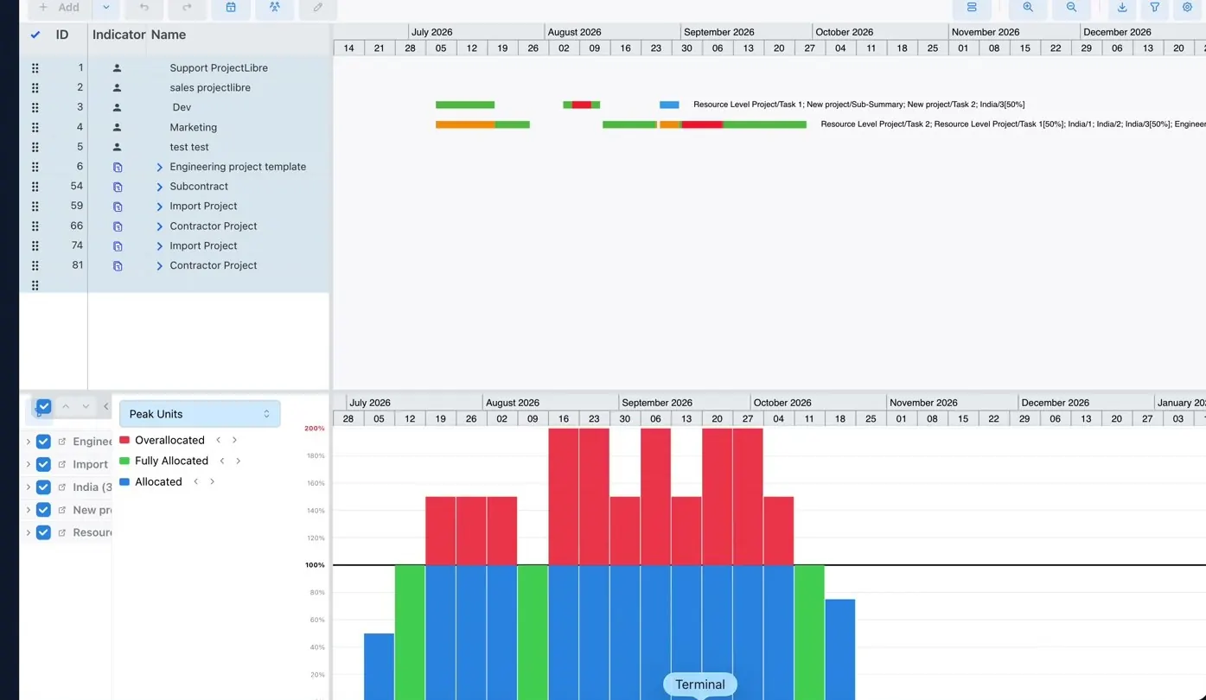Open the filter funnel icon
Viewport: 1206px width, 700px height.
tap(1155, 7)
